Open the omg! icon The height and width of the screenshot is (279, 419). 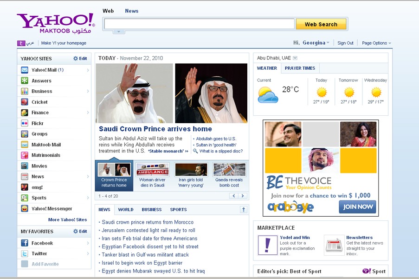(x=25, y=187)
